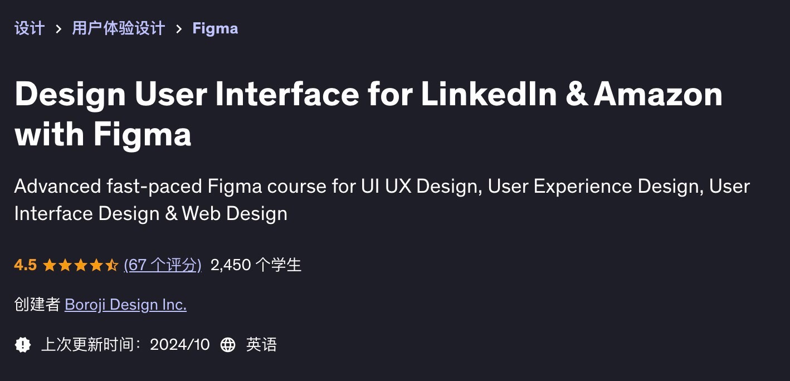Open the (67 个评分) ratings link

pos(163,265)
